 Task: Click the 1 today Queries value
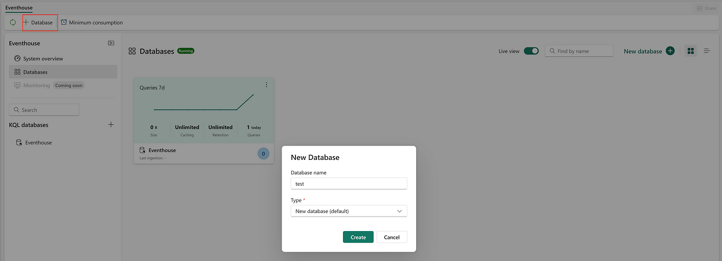pyautogui.click(x=254, y=127)
